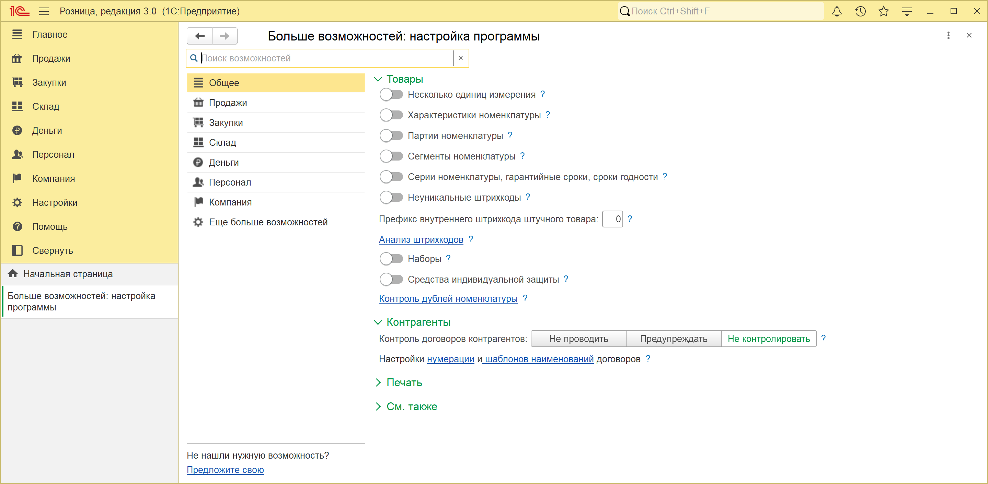The width and height of the screenshot is (988, 484).
Task: Go to Начальная страница
Action: pyautogui.click(x=90, y=274)
